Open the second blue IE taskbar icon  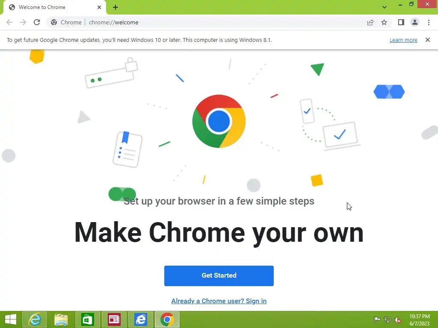pos(141,319)
